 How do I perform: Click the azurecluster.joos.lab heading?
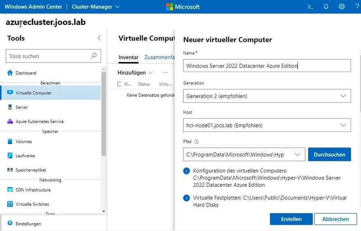(46, 22)
